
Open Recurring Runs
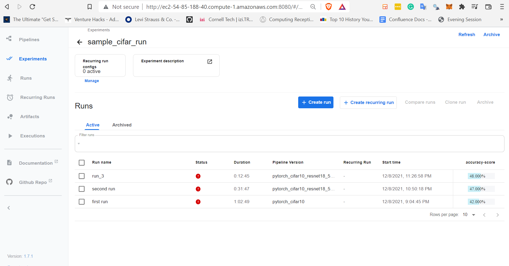tap(37, 97)
